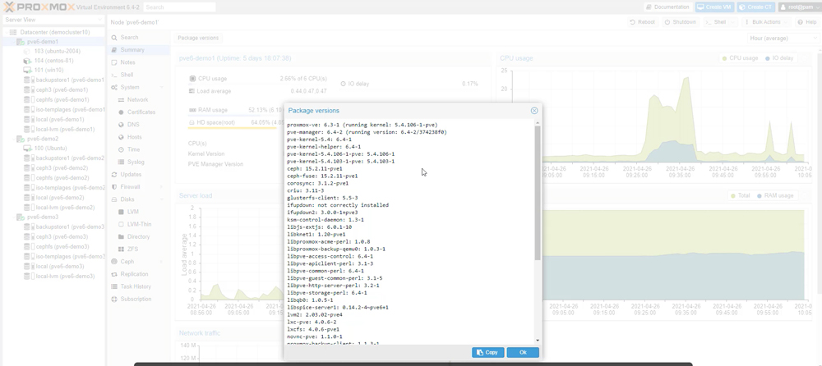
Task: Click the Reboot button for the node
Action: coord(643,22)
